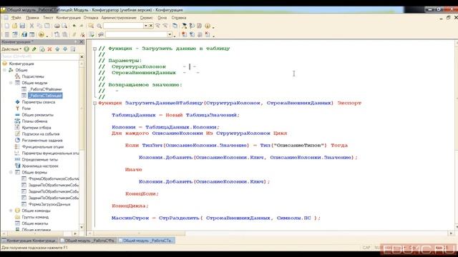Select Параметры сеанса tree item

38,102
